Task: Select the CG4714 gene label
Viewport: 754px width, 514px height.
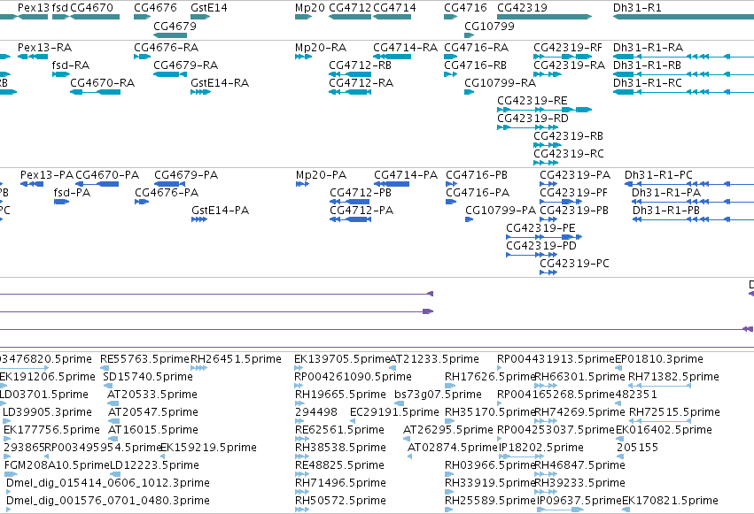Action: [395, 8]
